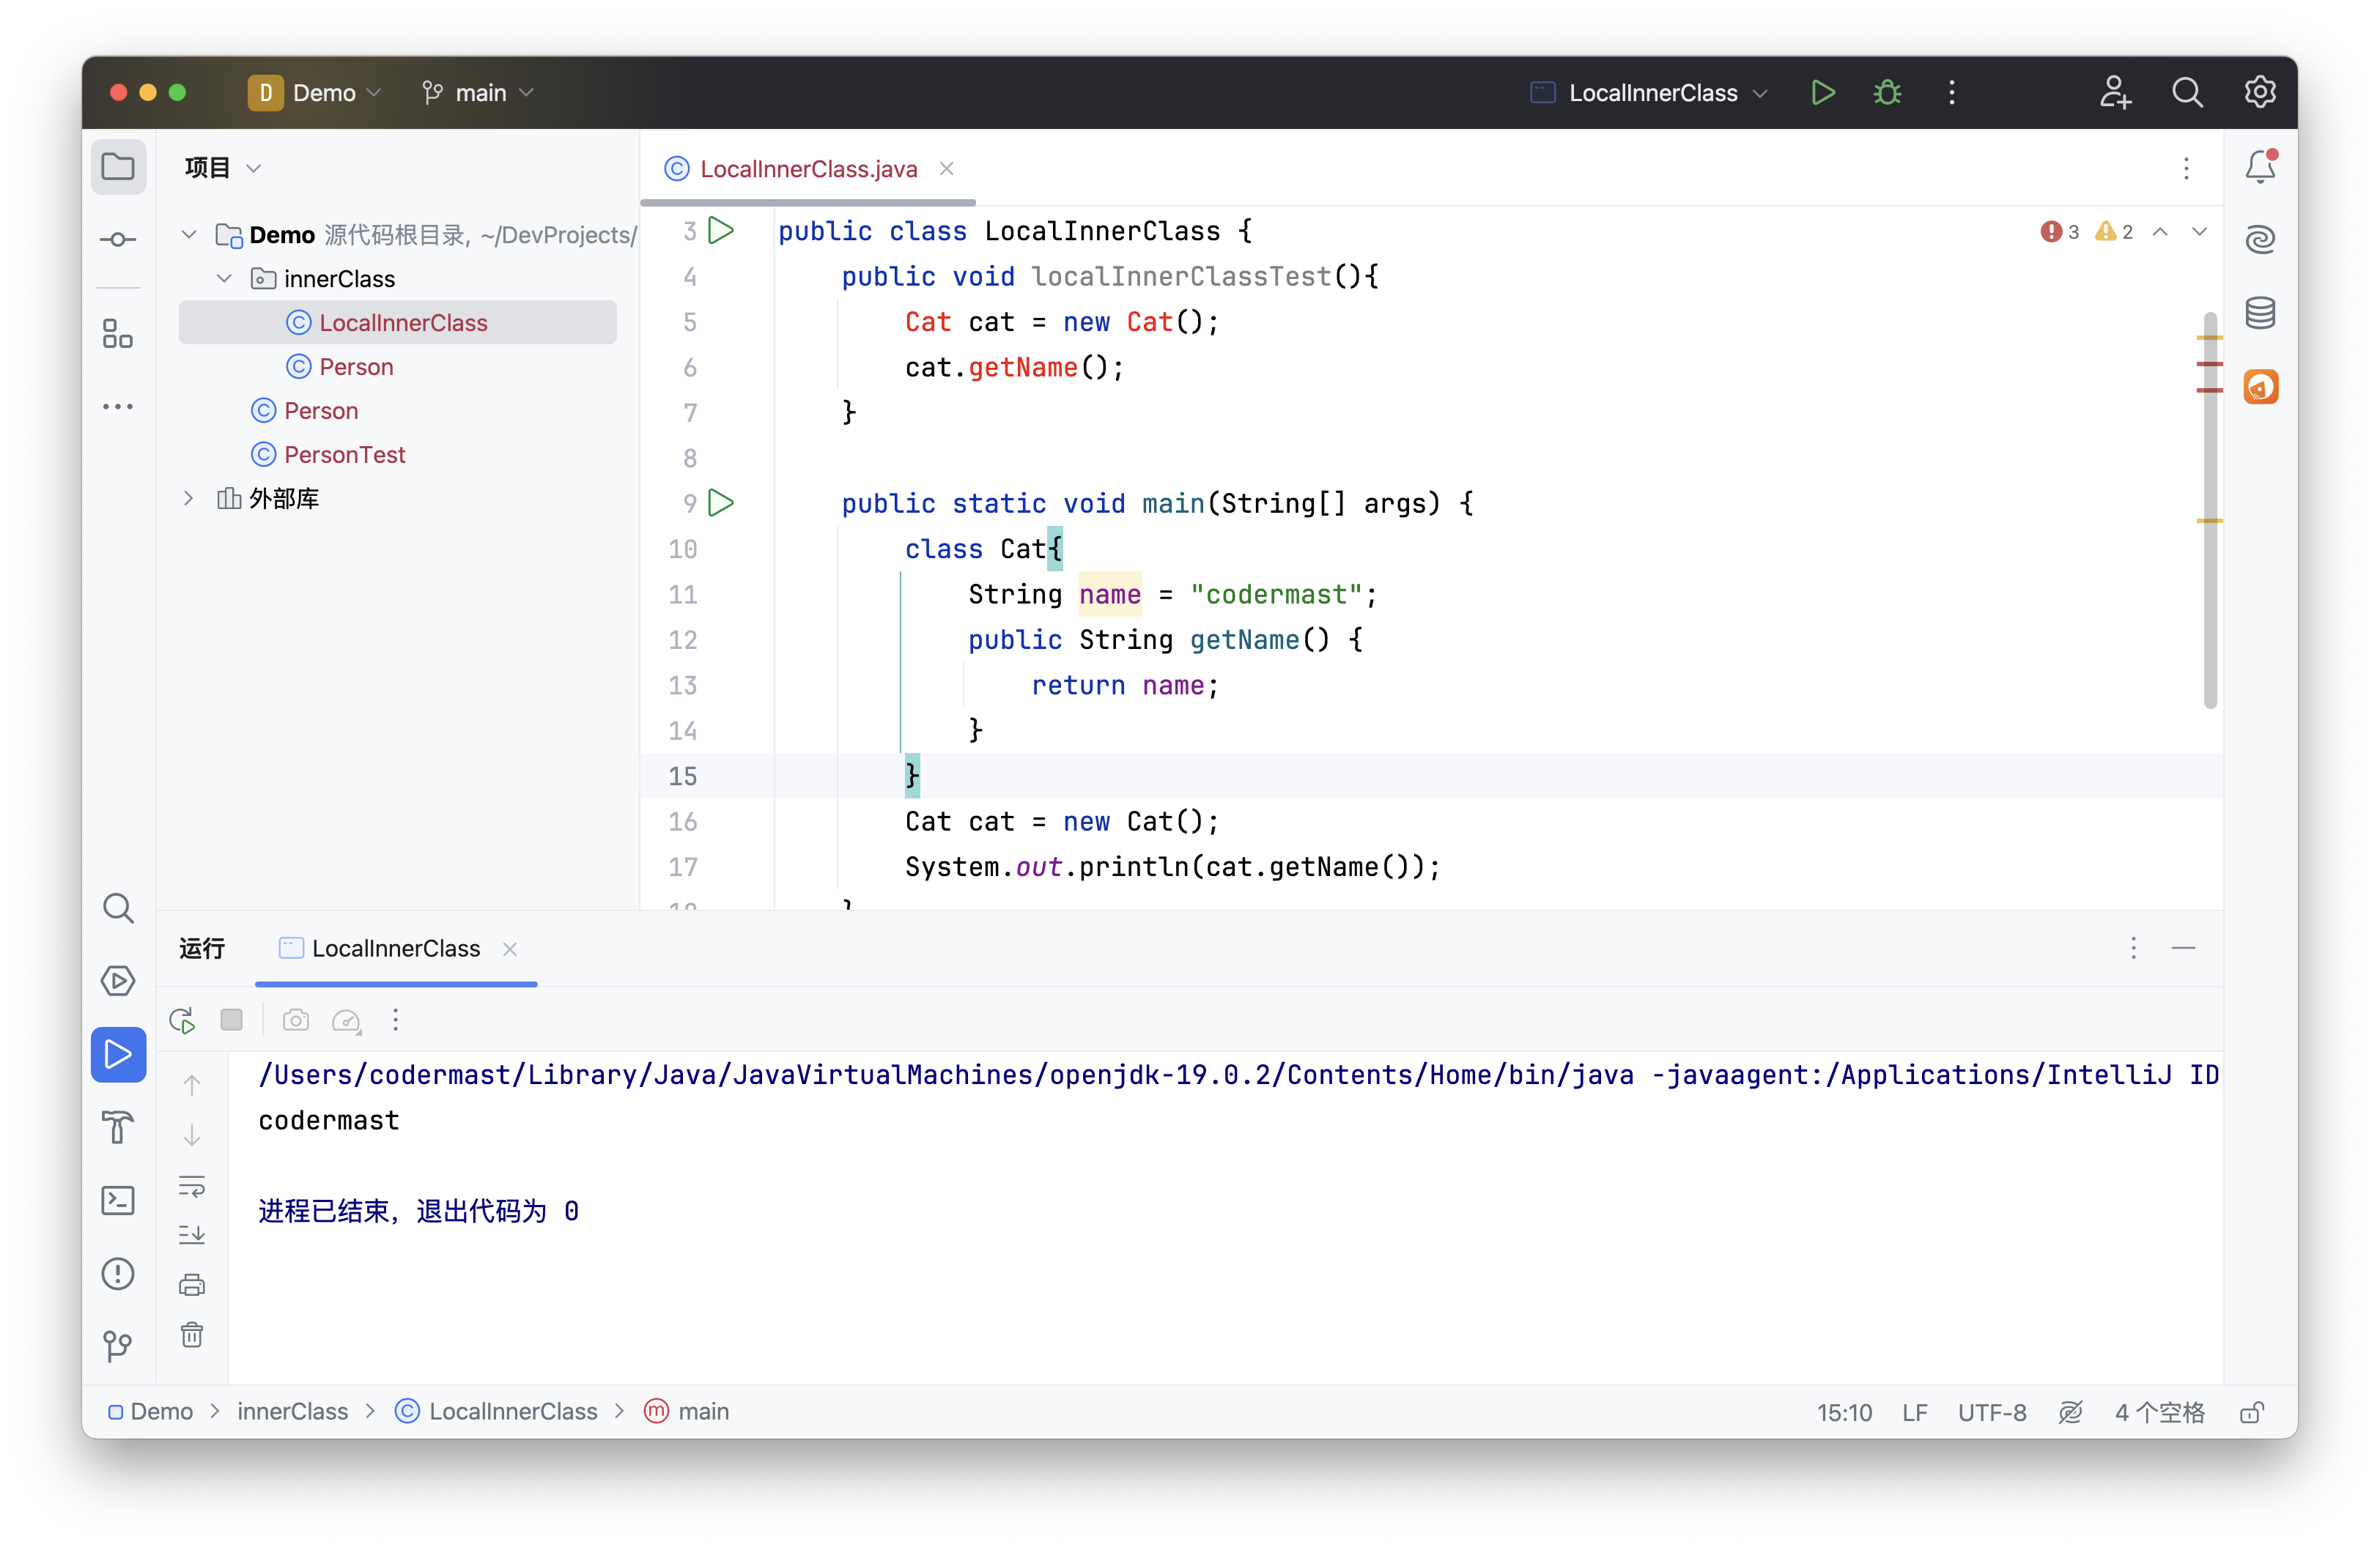
Task: Open the Problems tool window icon
Action: (x=118, y=1273)
